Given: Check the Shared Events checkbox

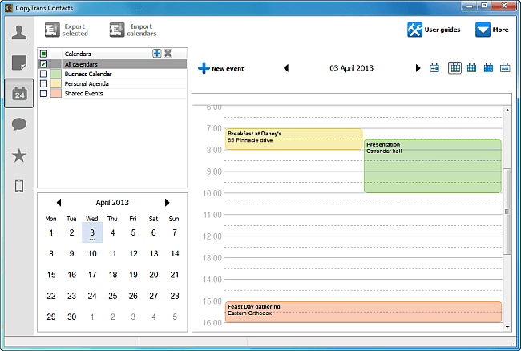Looking at the screenshot, I should [43, 93].
